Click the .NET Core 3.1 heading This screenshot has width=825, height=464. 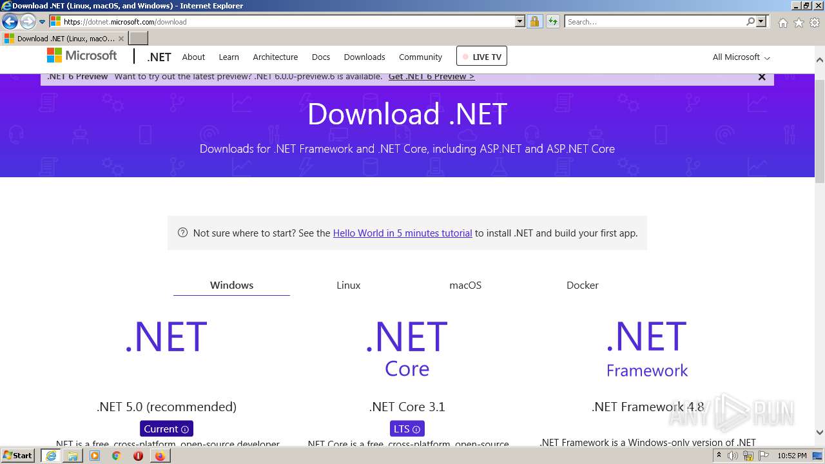click(407, 407)
